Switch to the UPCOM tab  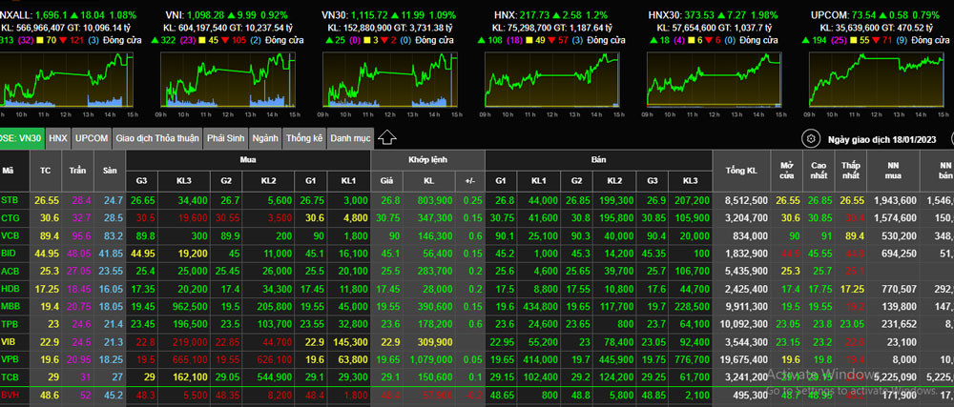(x=92, y=138)
